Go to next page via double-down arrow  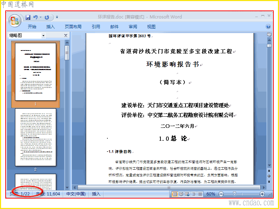point(269,181)
